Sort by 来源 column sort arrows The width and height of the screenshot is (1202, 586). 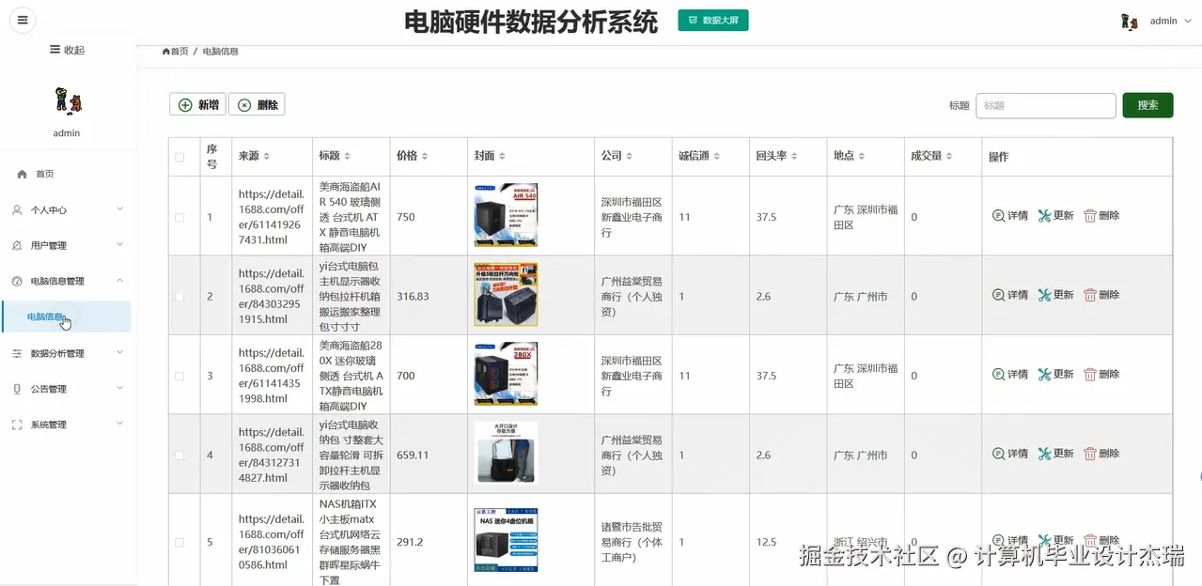pyautogui.click(x=267, y=156)
